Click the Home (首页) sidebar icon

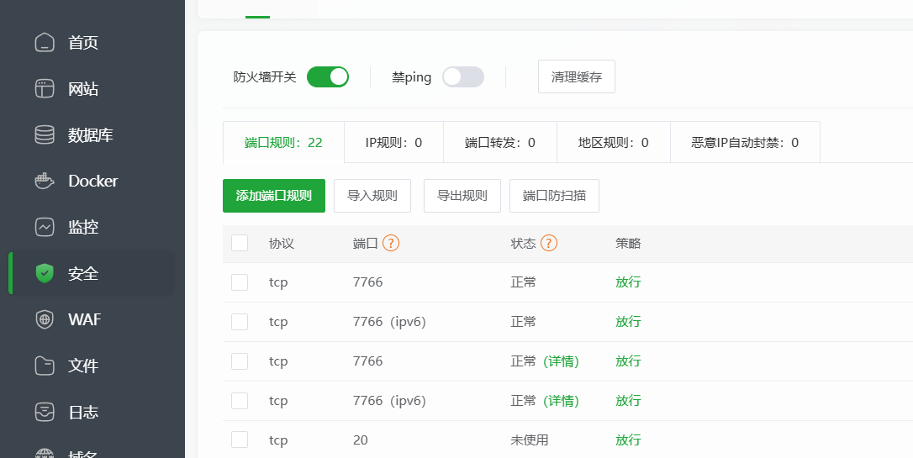[45, 42]
